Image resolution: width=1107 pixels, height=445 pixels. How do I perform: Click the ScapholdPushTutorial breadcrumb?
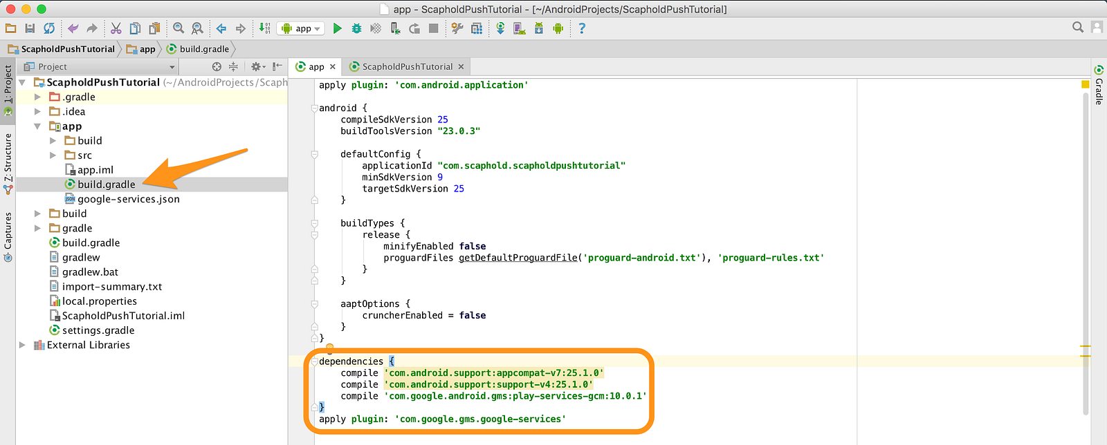point(62,49)
